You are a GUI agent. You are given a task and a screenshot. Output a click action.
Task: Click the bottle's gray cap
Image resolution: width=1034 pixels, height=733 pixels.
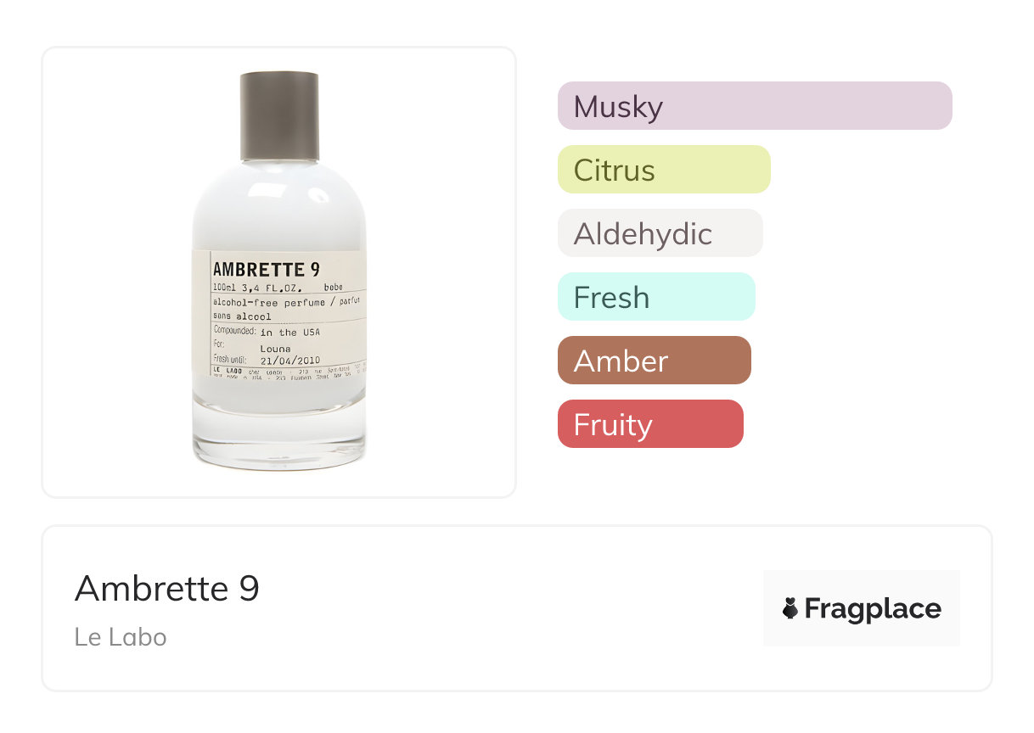click(x=279, y=116)
